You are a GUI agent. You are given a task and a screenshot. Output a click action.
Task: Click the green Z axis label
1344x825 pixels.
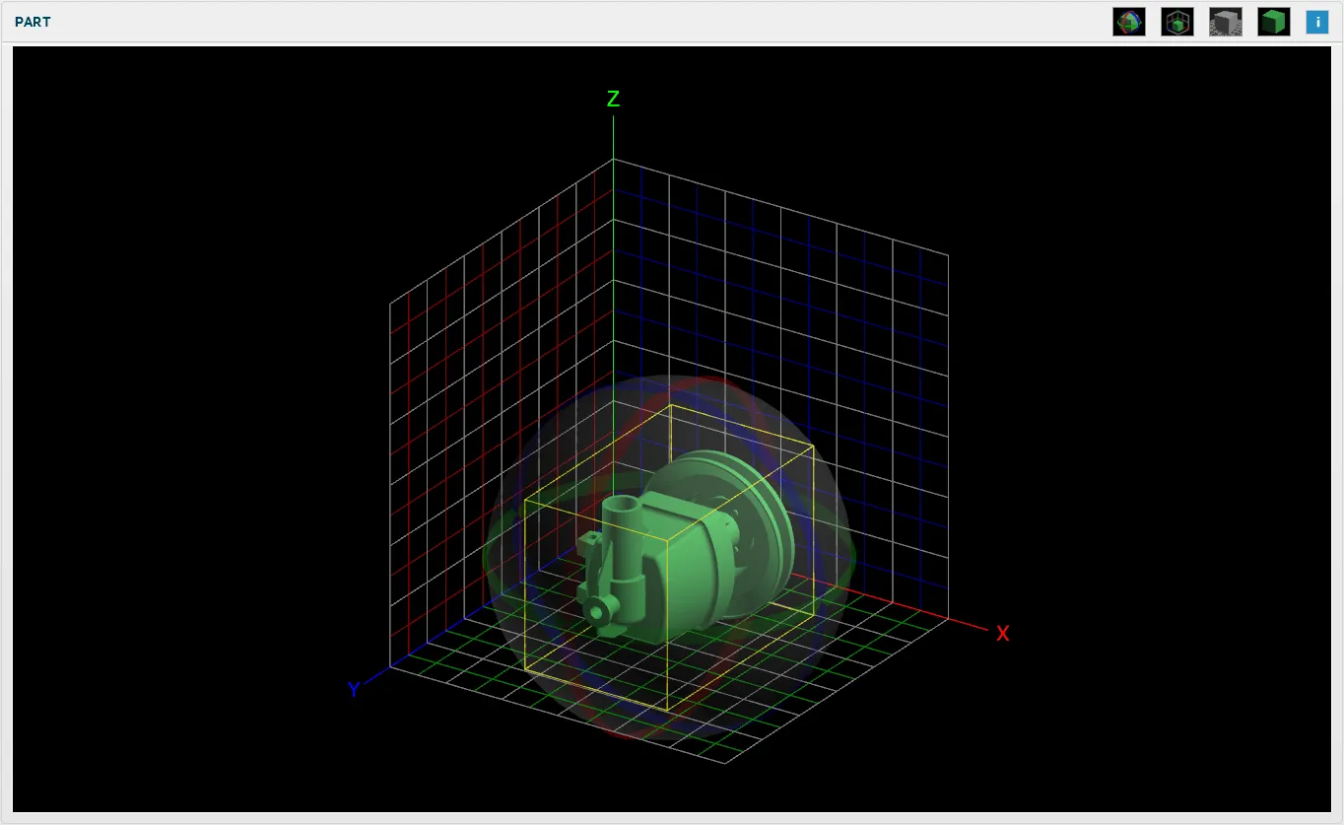(613, 99)
